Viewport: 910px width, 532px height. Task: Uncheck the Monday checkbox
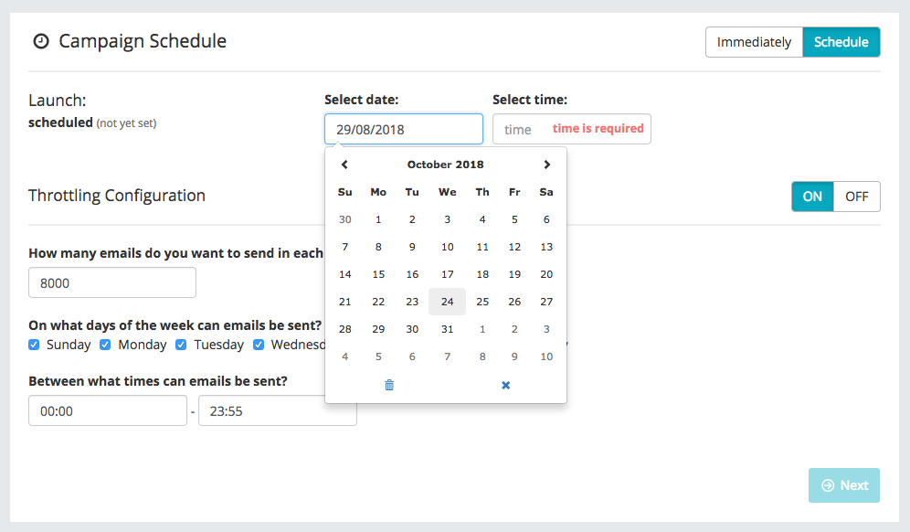[105, 345]
